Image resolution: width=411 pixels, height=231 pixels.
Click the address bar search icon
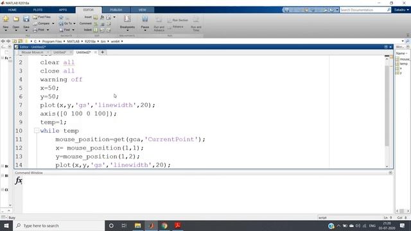click(407, 41)
